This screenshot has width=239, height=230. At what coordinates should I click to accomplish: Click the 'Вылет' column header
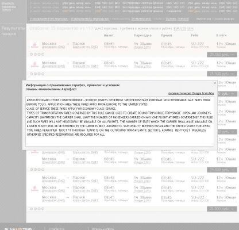(x=109, y=36)
